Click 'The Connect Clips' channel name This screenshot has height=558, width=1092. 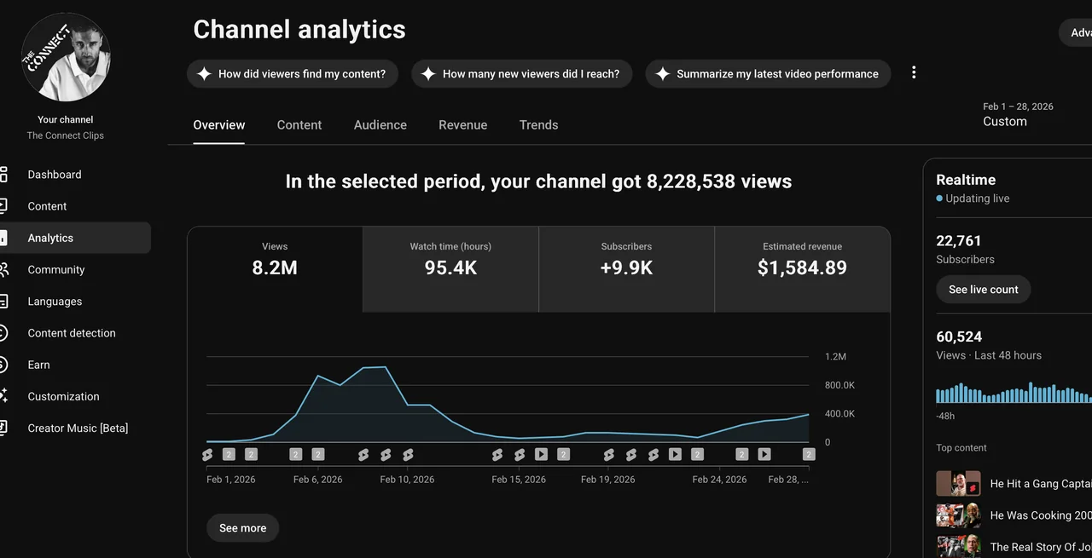(66, 135)
